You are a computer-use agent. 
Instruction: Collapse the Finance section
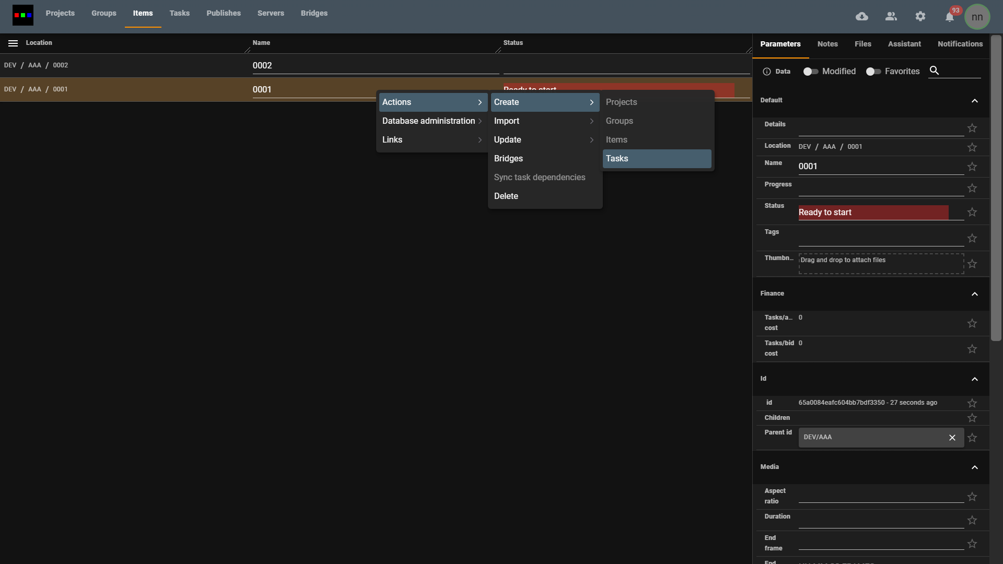point(974,294)
